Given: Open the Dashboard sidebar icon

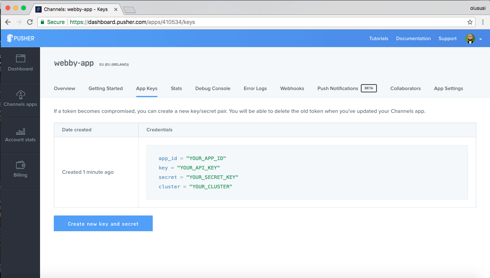Looking at the screenshot, I should click(20, 59).
